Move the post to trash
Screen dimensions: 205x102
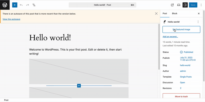click(x=181, y=96)
